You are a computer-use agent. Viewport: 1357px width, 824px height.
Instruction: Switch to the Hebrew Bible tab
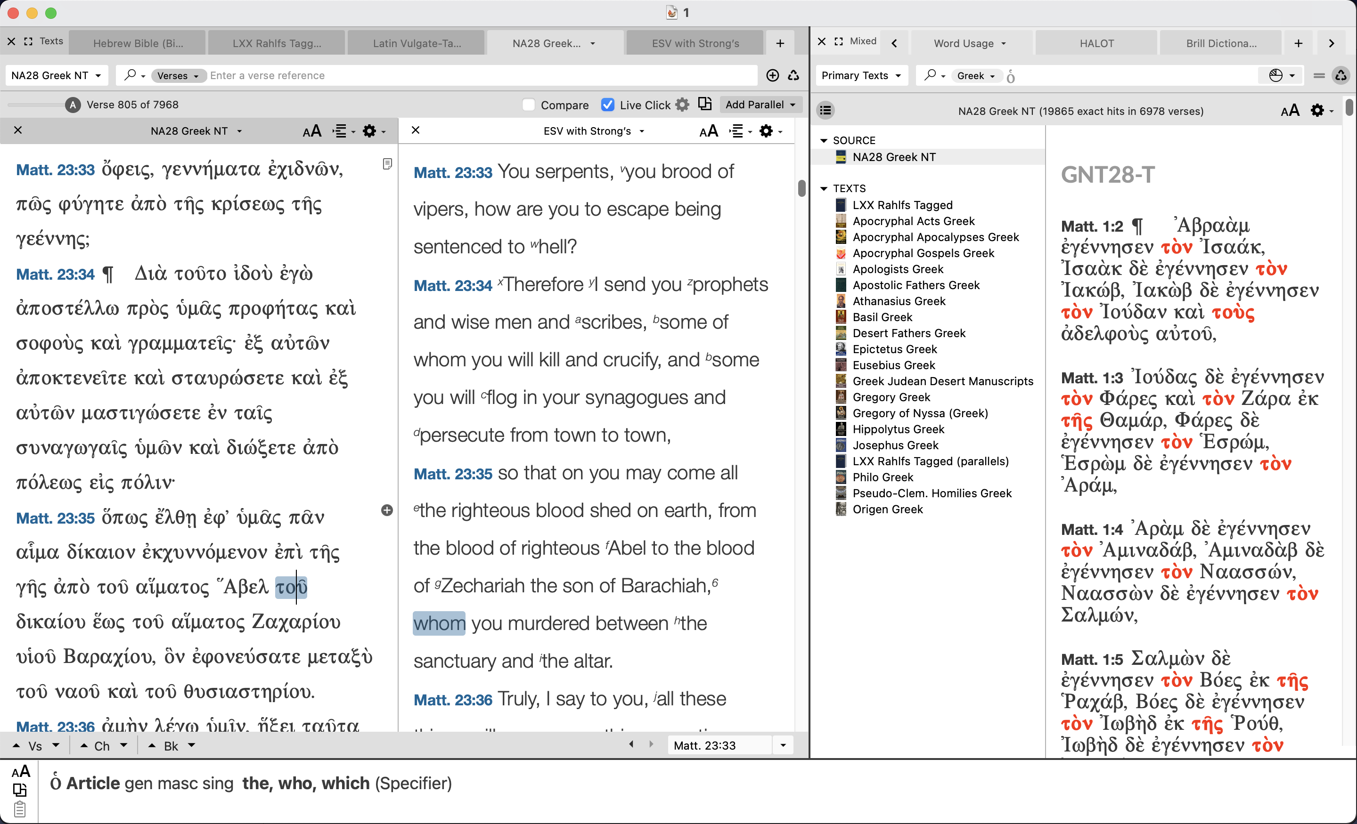tap(138, 43)
